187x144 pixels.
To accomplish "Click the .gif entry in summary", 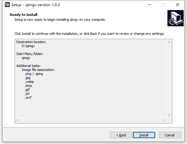I will click(27, 90).
